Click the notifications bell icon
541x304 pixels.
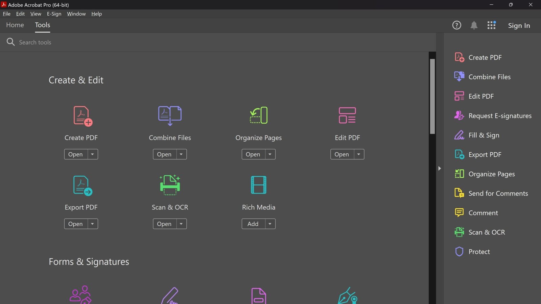click(474, 25)
